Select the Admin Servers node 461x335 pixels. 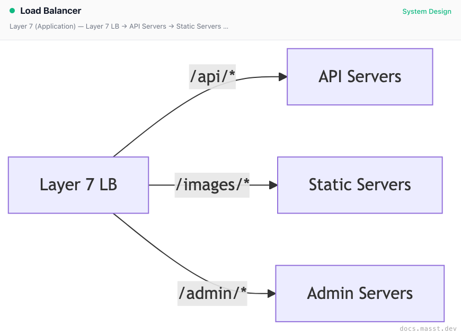click(360, 294)
